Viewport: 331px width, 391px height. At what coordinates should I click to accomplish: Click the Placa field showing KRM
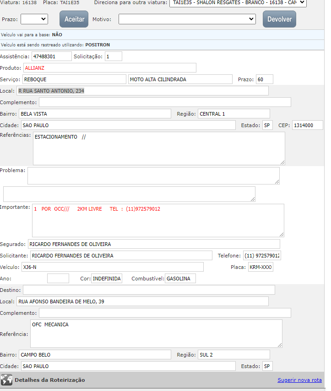[x=260, y=267]
